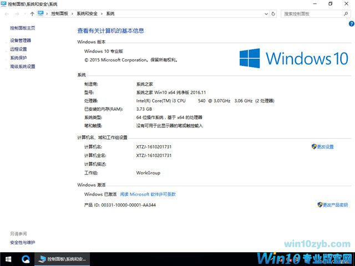Select the 控制面板 taskbar window button
Viewport: 355px width, 266px height.
[62, 259]
